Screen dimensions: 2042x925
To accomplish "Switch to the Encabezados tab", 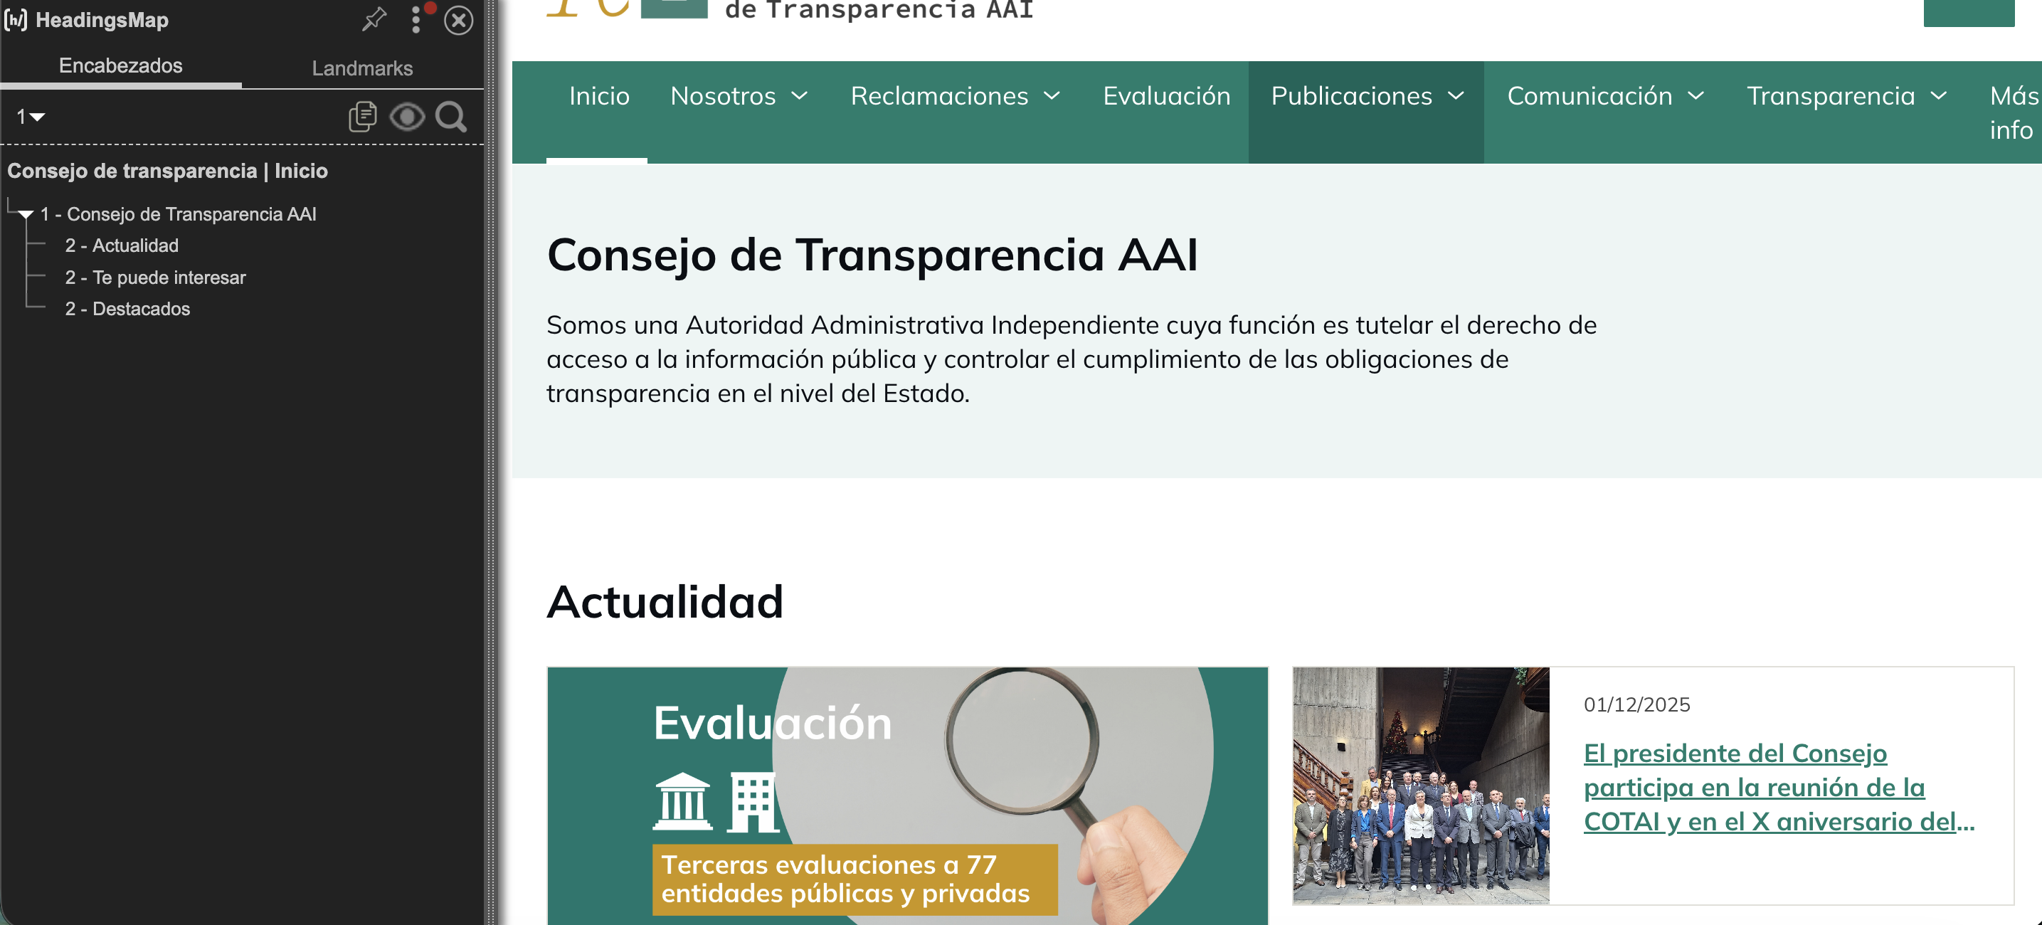I will click(x=120, y=65).
